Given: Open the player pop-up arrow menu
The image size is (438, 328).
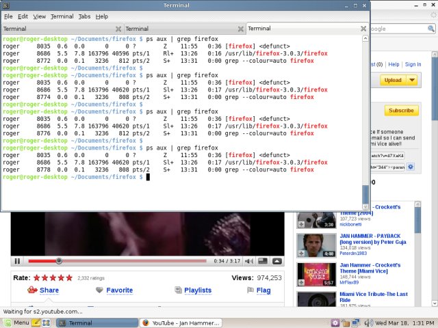Looking at the screenshot, I should (276, 261).
